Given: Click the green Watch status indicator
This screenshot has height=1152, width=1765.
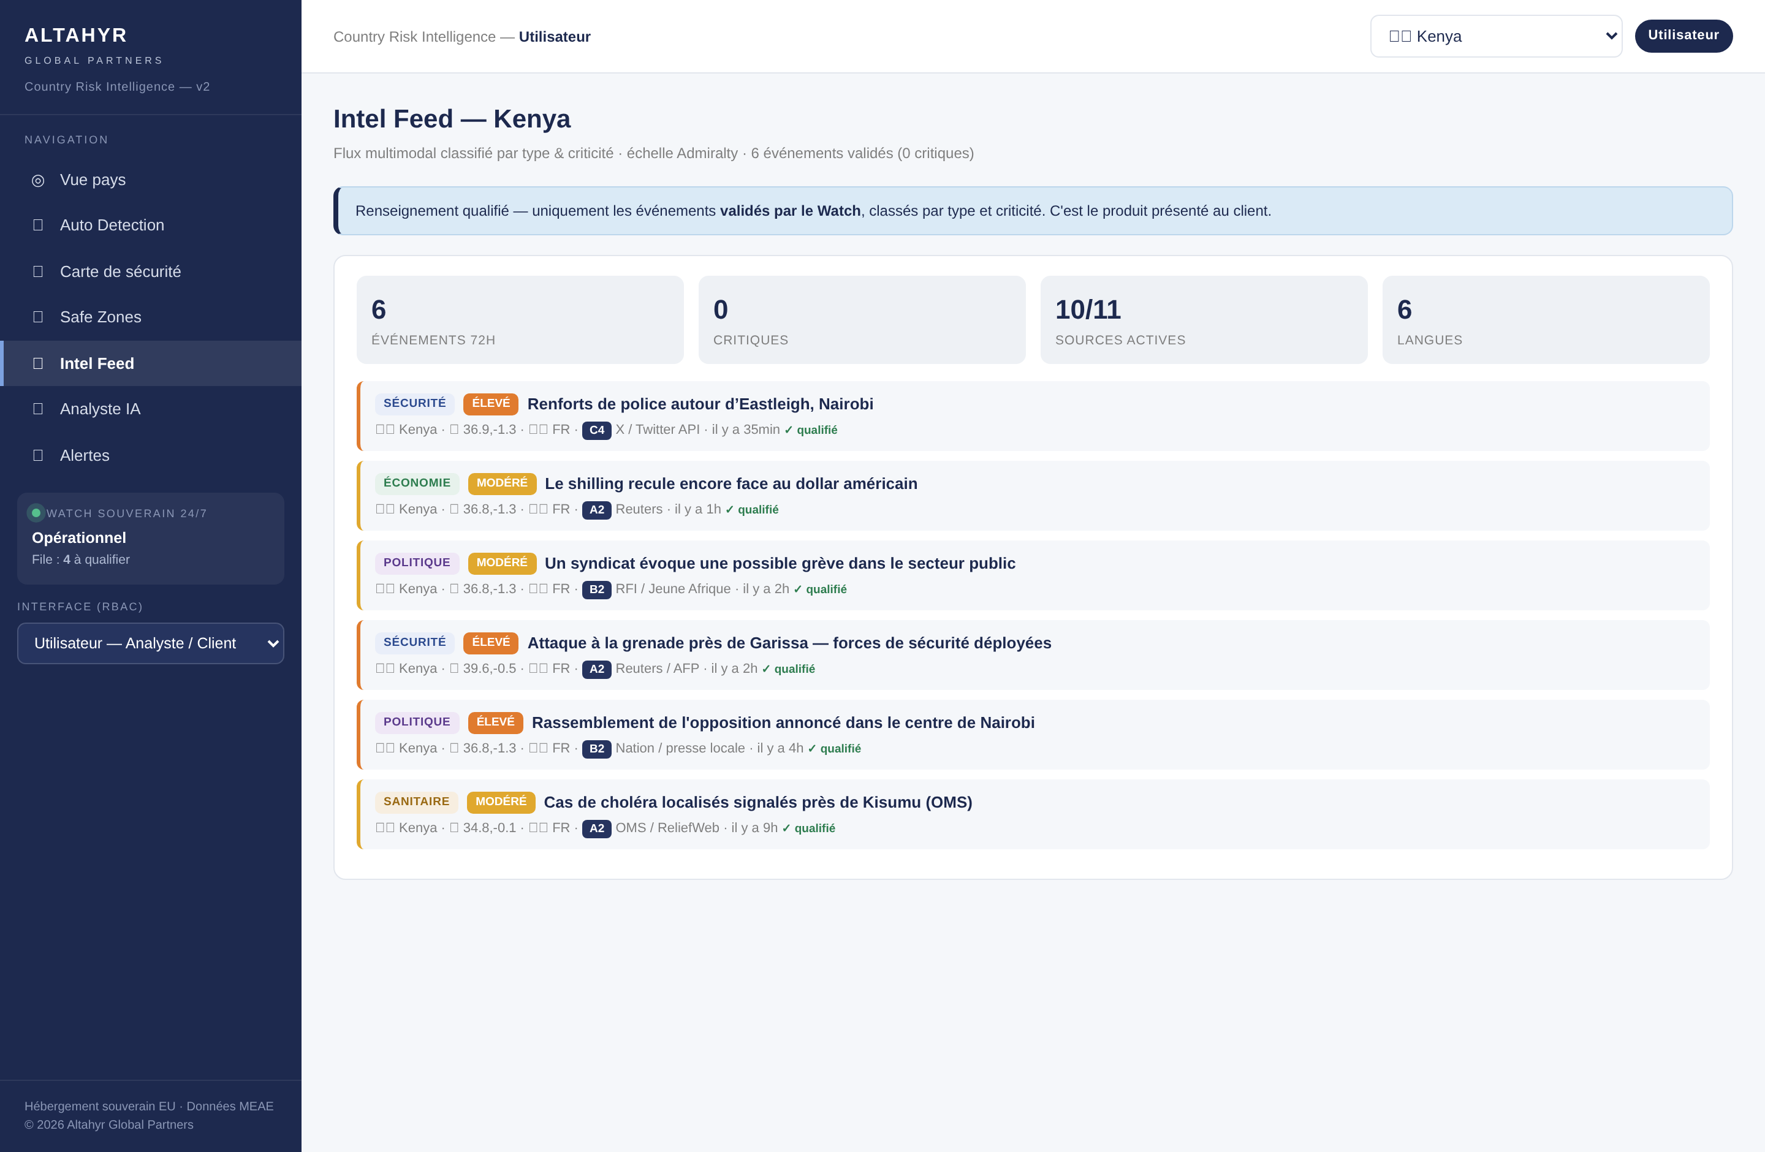Looking at the screenshot, I should pyautogui.click(x=36, y=513).
